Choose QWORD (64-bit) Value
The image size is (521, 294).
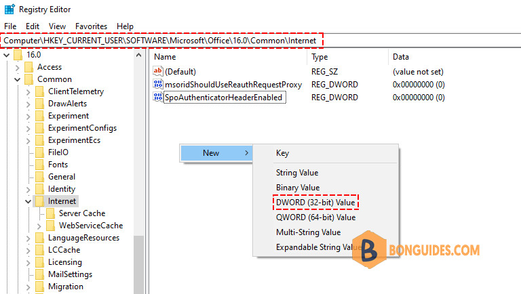tap(315, 217)
